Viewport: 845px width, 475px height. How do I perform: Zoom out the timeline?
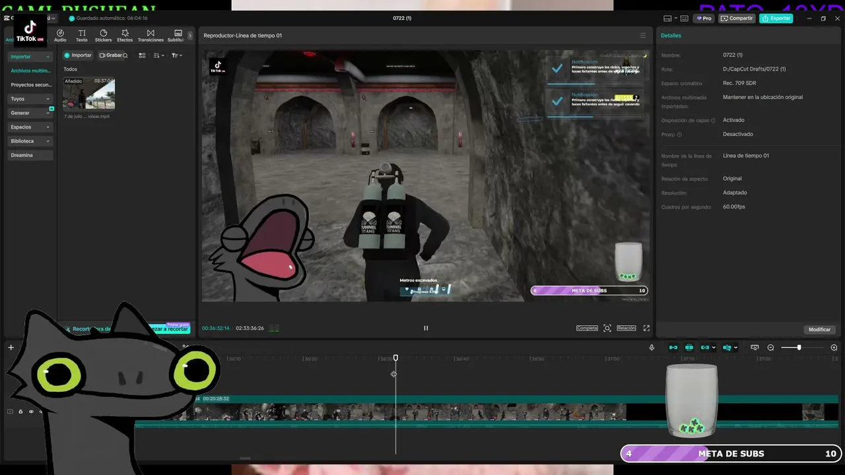pos(770,348)
